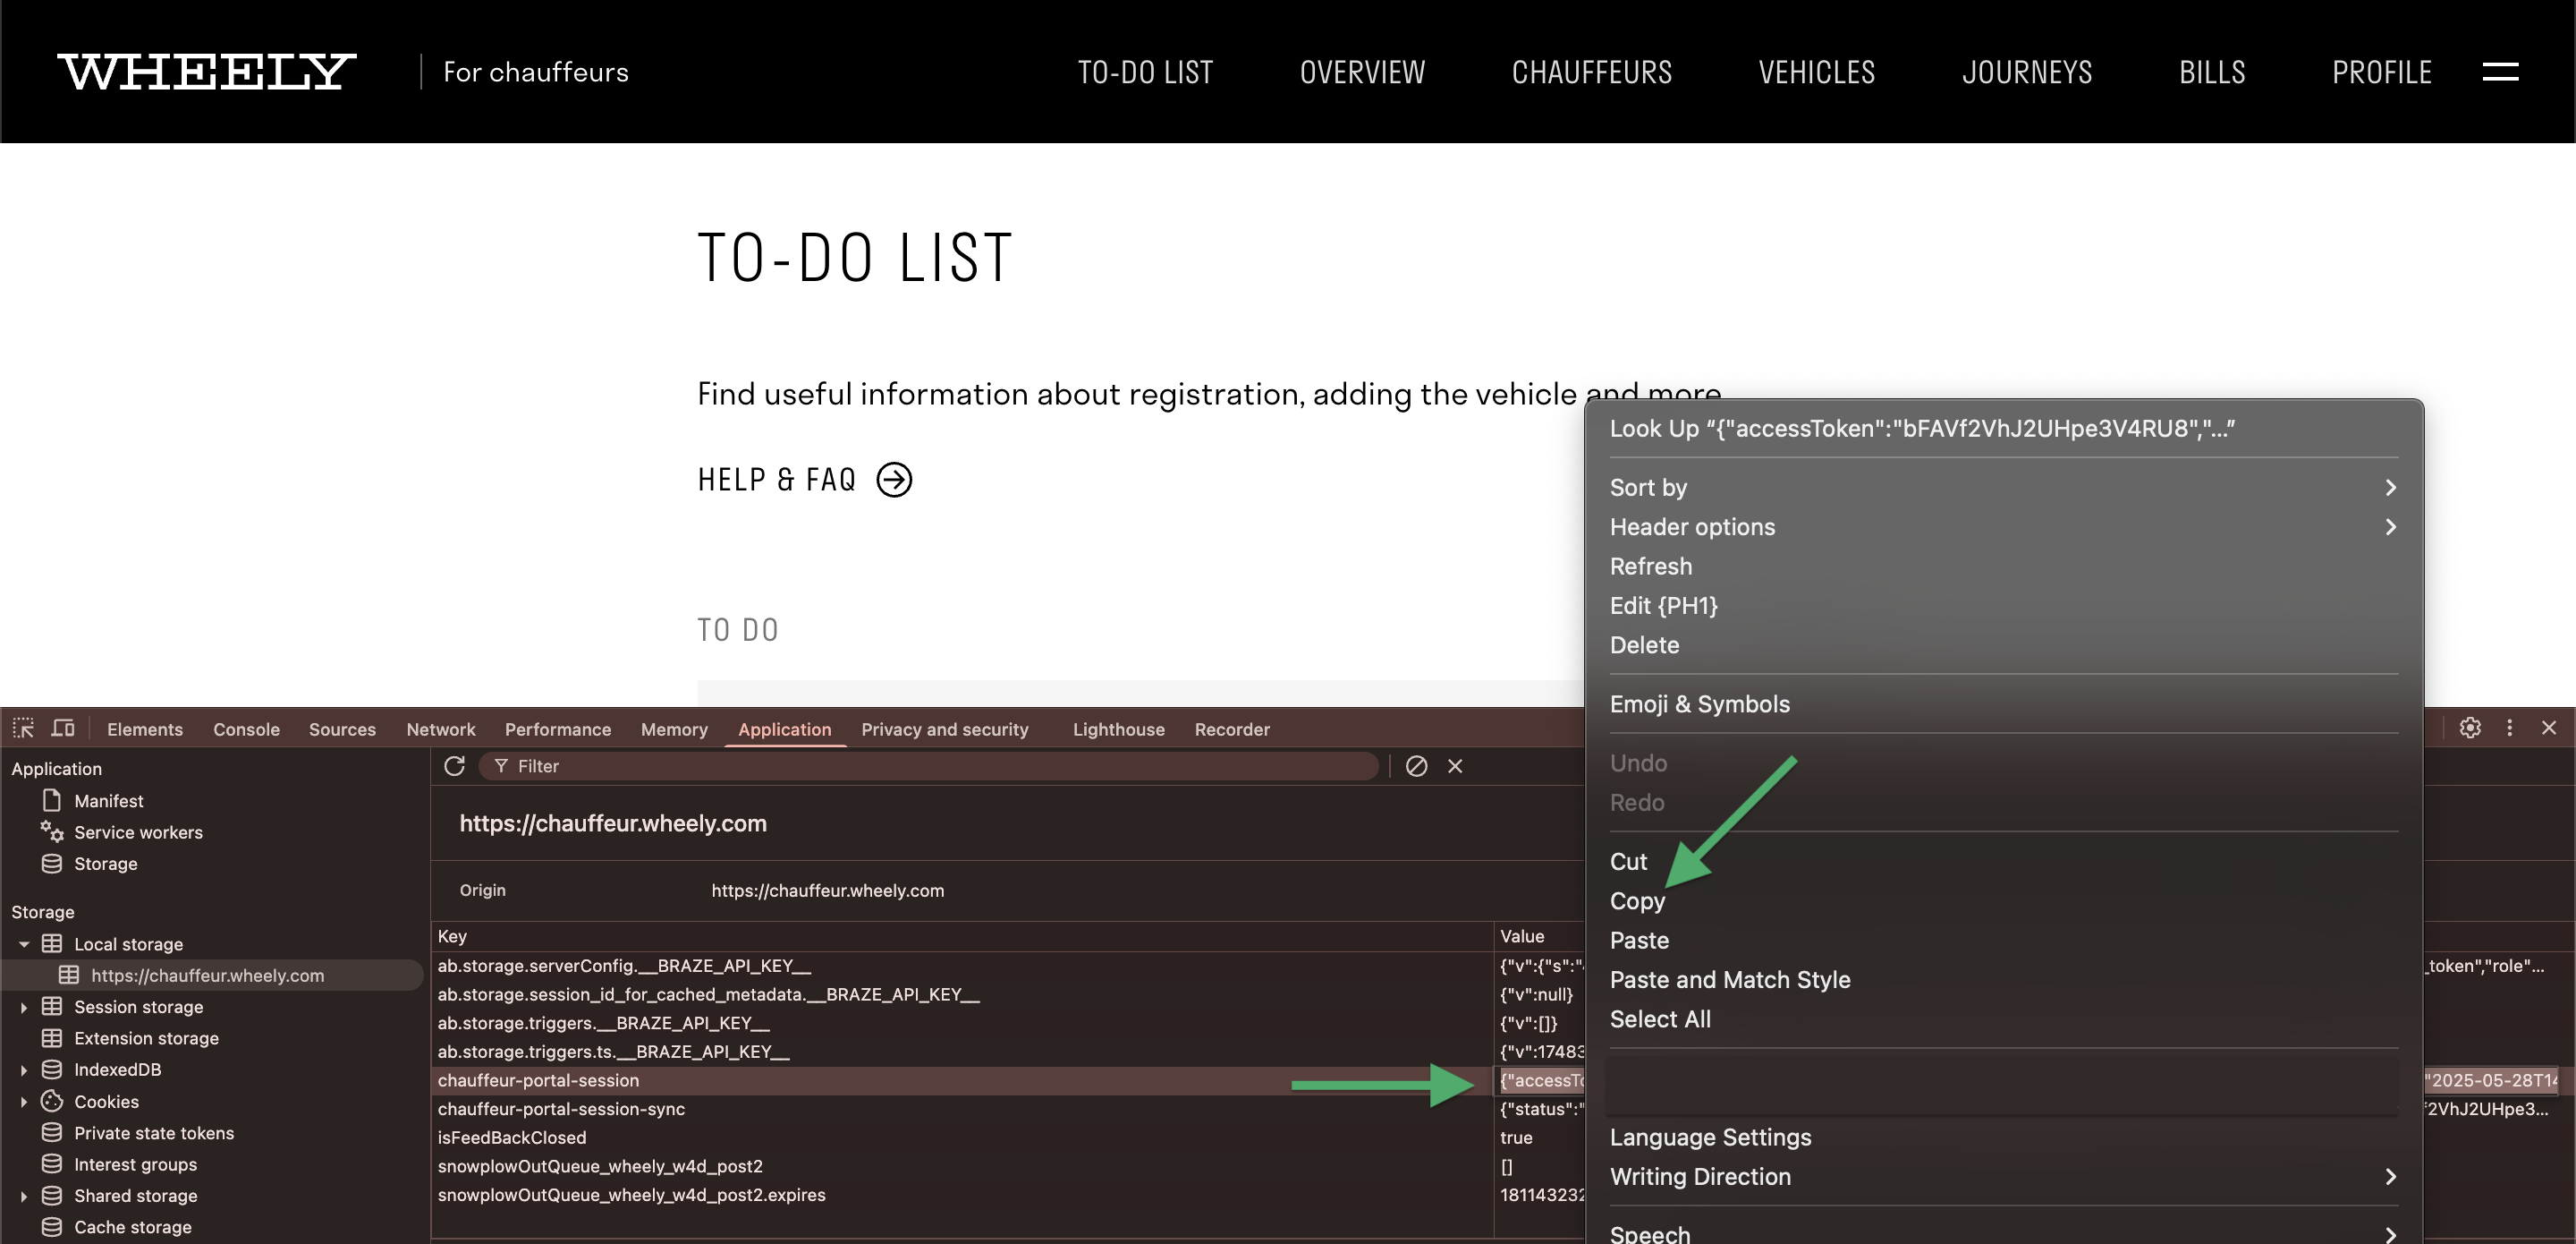
Task: Click the Service workers gear icon
Action: (52, 831)
